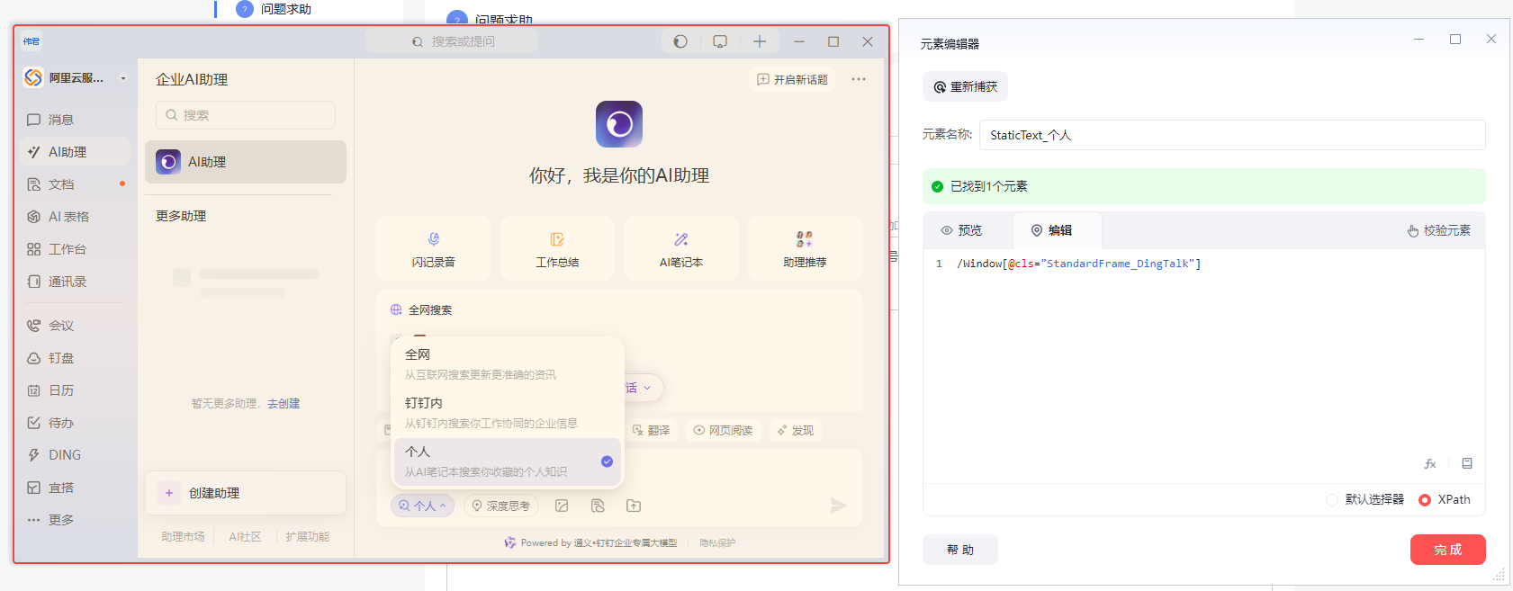Click 去创建 link under 更多助理
Screen dimensions: 1513x591
tap(284, 404)
